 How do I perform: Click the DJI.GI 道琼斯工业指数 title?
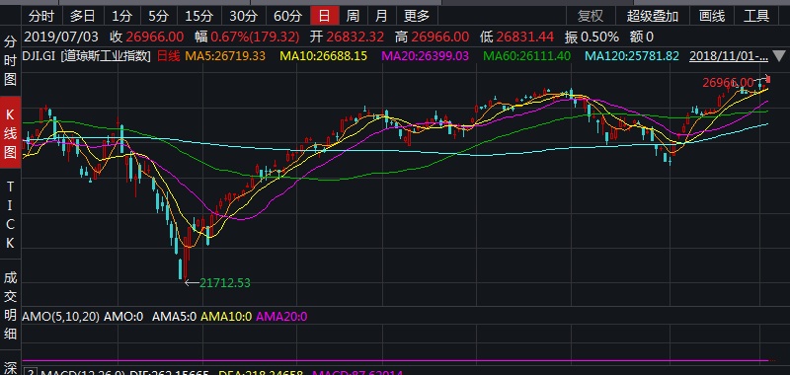87,56
